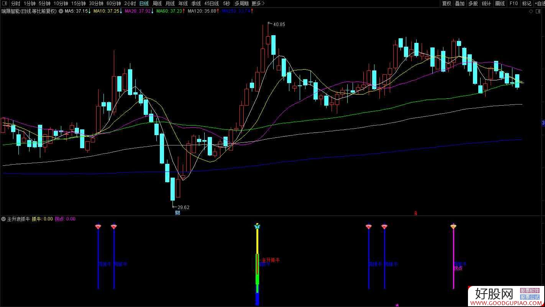Viewport: 545px width, 307px height.
Task: Select the 季线 quarterly period
Action: tap(196, 3)
